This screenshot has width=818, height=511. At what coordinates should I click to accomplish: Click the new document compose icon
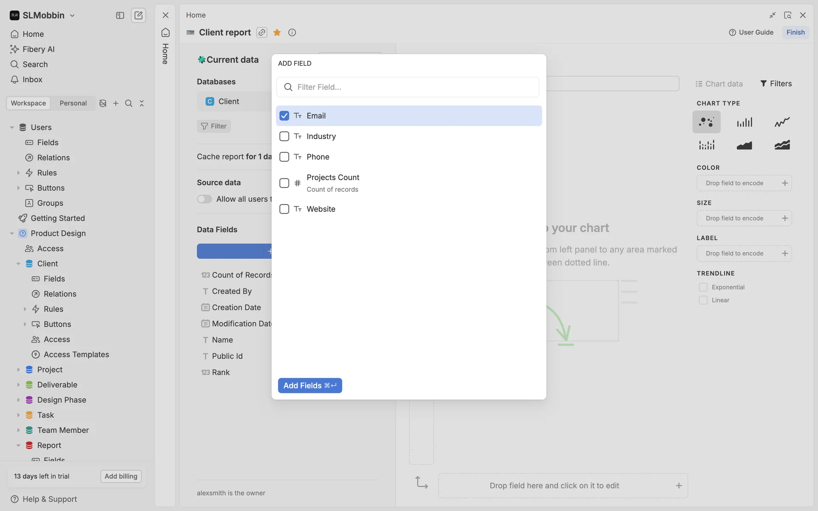click(x=138, y=15)
